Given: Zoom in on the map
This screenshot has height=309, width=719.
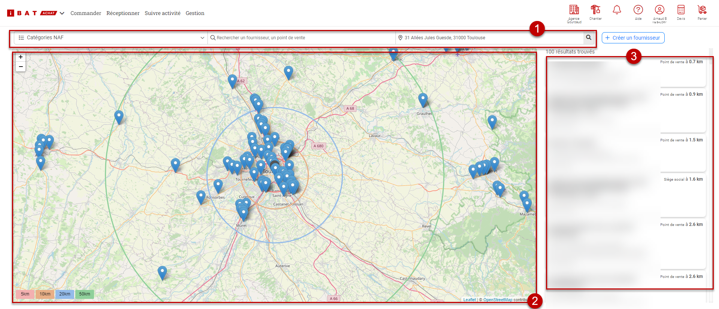Looking at the screenshot, I should 21,57.
